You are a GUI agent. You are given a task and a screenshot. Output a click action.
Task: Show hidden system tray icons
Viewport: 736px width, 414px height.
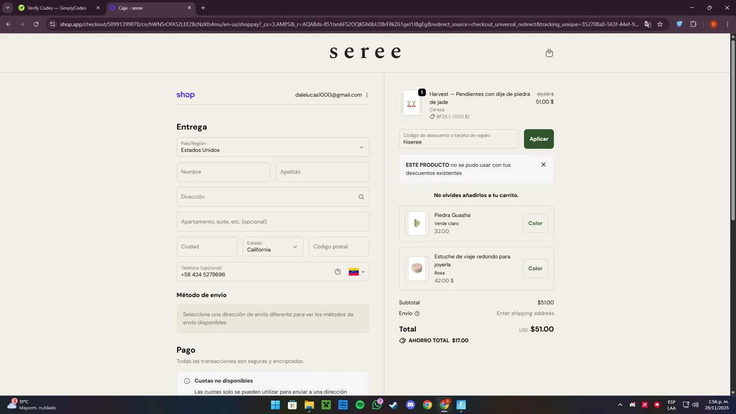pos(620,405)
